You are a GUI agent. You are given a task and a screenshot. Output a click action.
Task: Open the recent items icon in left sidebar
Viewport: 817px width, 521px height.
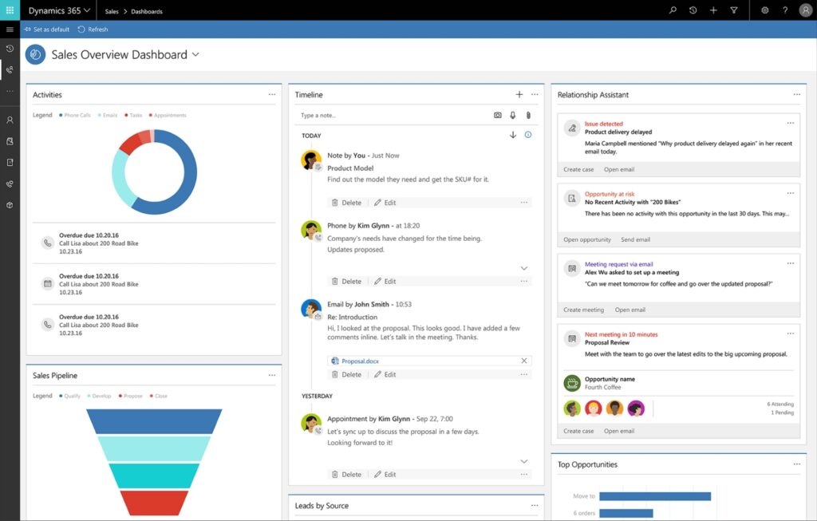click(10, 49)
